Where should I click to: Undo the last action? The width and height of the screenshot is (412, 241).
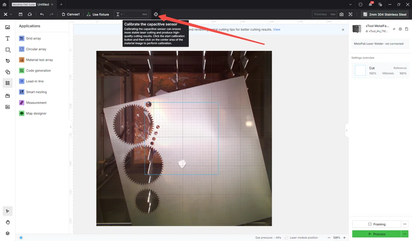coord(42,14)
